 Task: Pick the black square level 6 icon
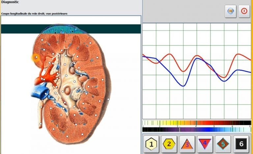pos(241,144)
